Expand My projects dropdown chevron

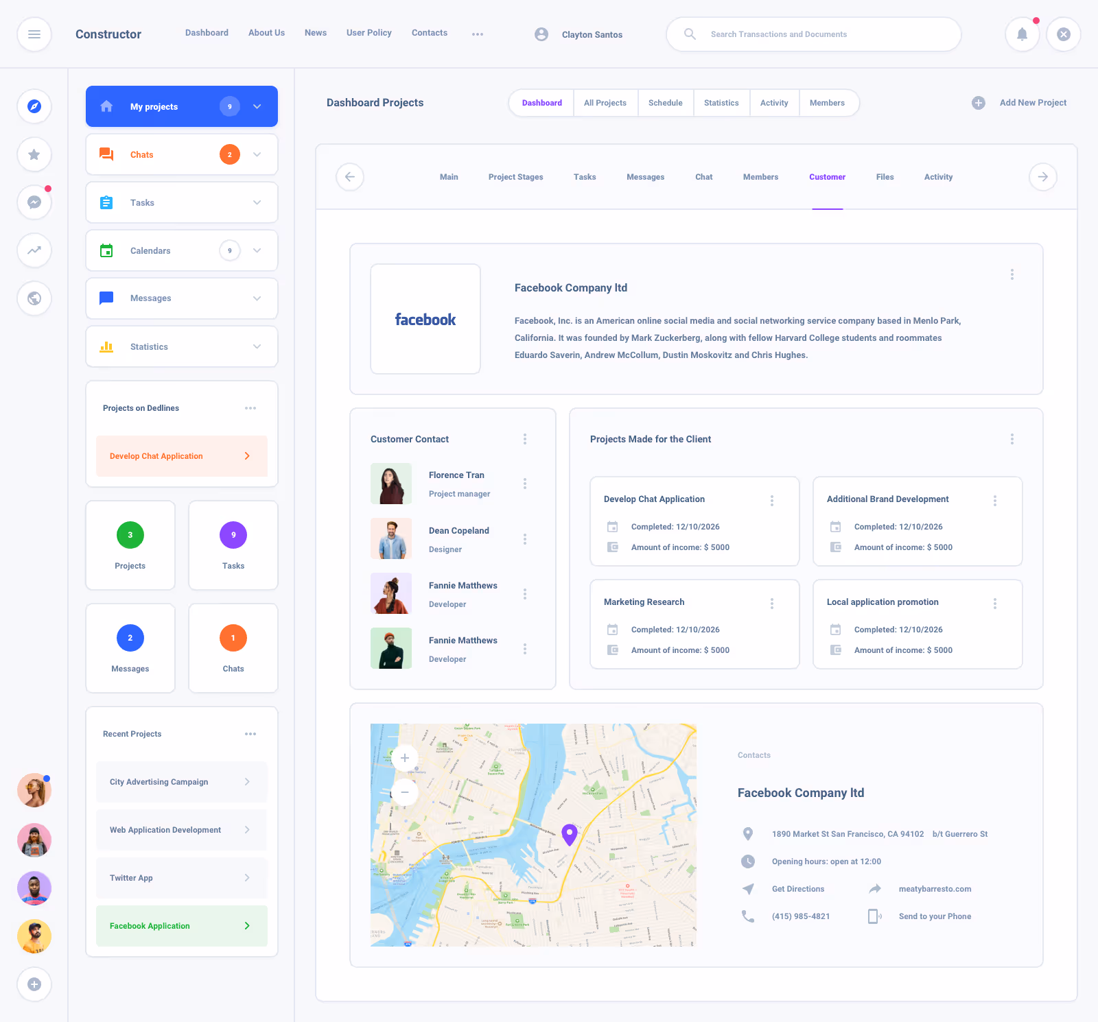tap(257, 106)
